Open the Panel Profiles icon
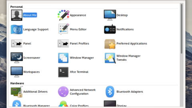192x108 pixels. point(63,43)
